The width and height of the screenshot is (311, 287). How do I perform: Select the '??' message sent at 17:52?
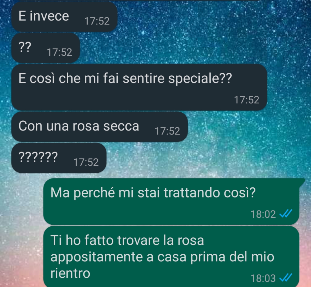[x=46, y=48]
